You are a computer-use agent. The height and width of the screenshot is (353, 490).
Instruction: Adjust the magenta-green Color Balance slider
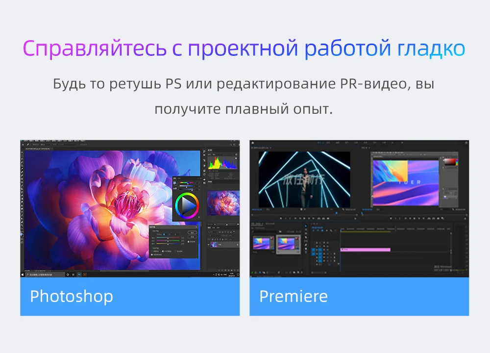click(x=168, y=241)
